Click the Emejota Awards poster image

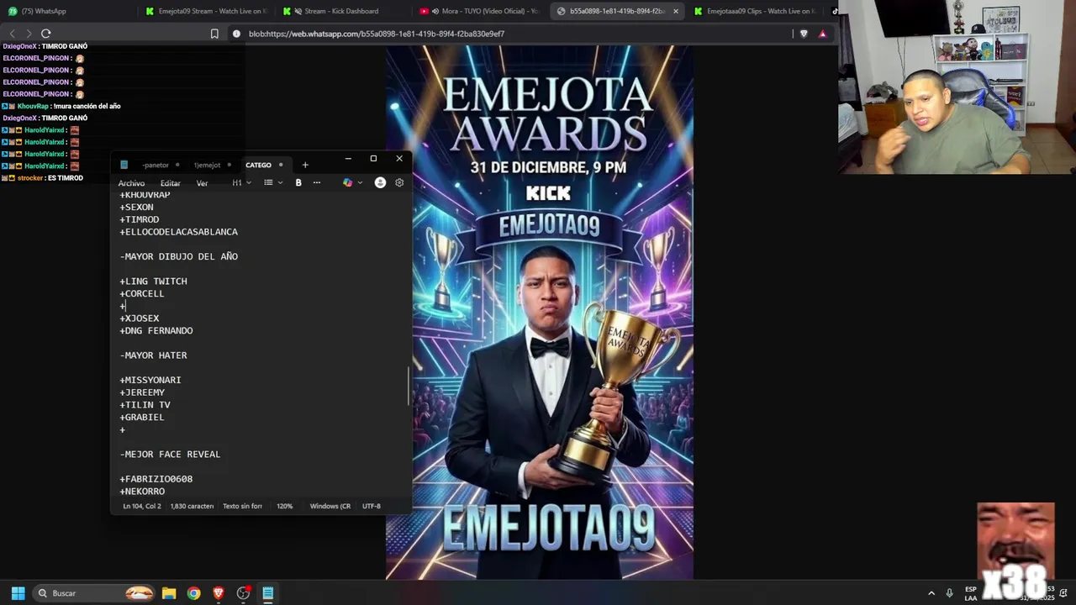coord(540,313)
